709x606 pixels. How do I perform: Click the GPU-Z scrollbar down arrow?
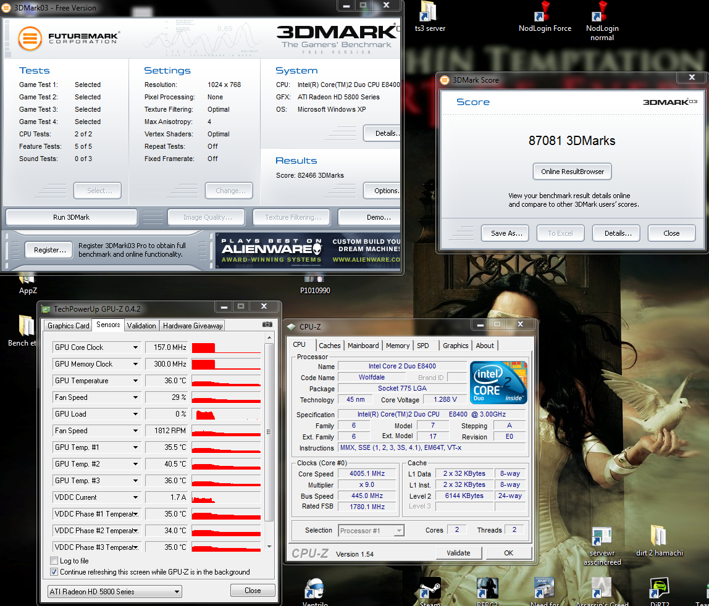(269, 547)
